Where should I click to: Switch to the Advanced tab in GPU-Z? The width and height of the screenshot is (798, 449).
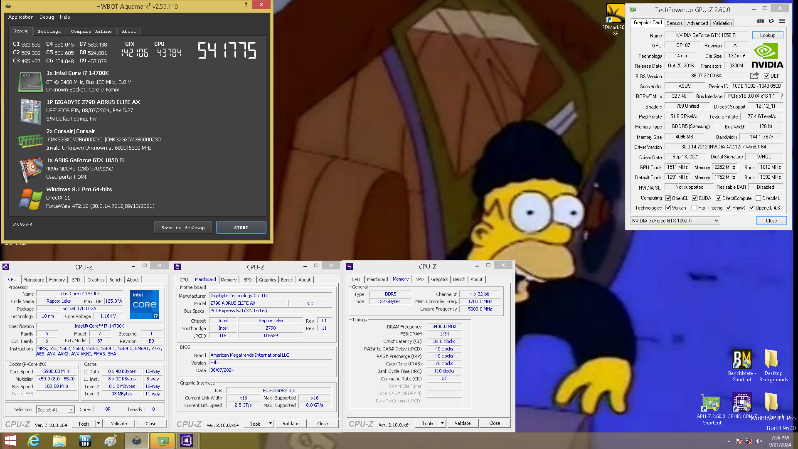[x=697, y=23]
